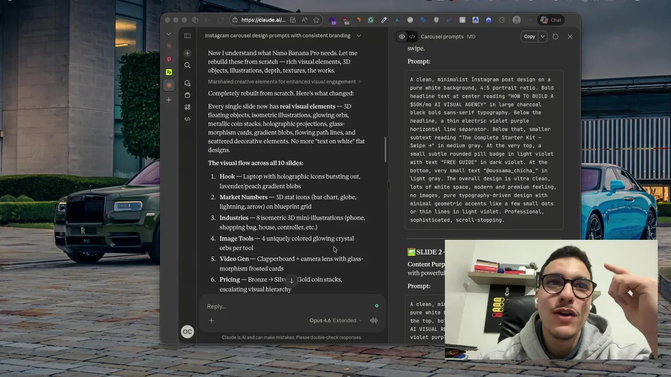This screenshot has height=377, width=671.
Task: Copy the Carousel prompts artifact
Action: point(529,37)
